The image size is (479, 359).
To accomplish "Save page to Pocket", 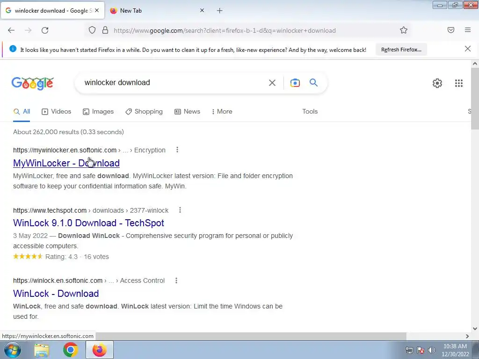I will (x=451, y=30).
